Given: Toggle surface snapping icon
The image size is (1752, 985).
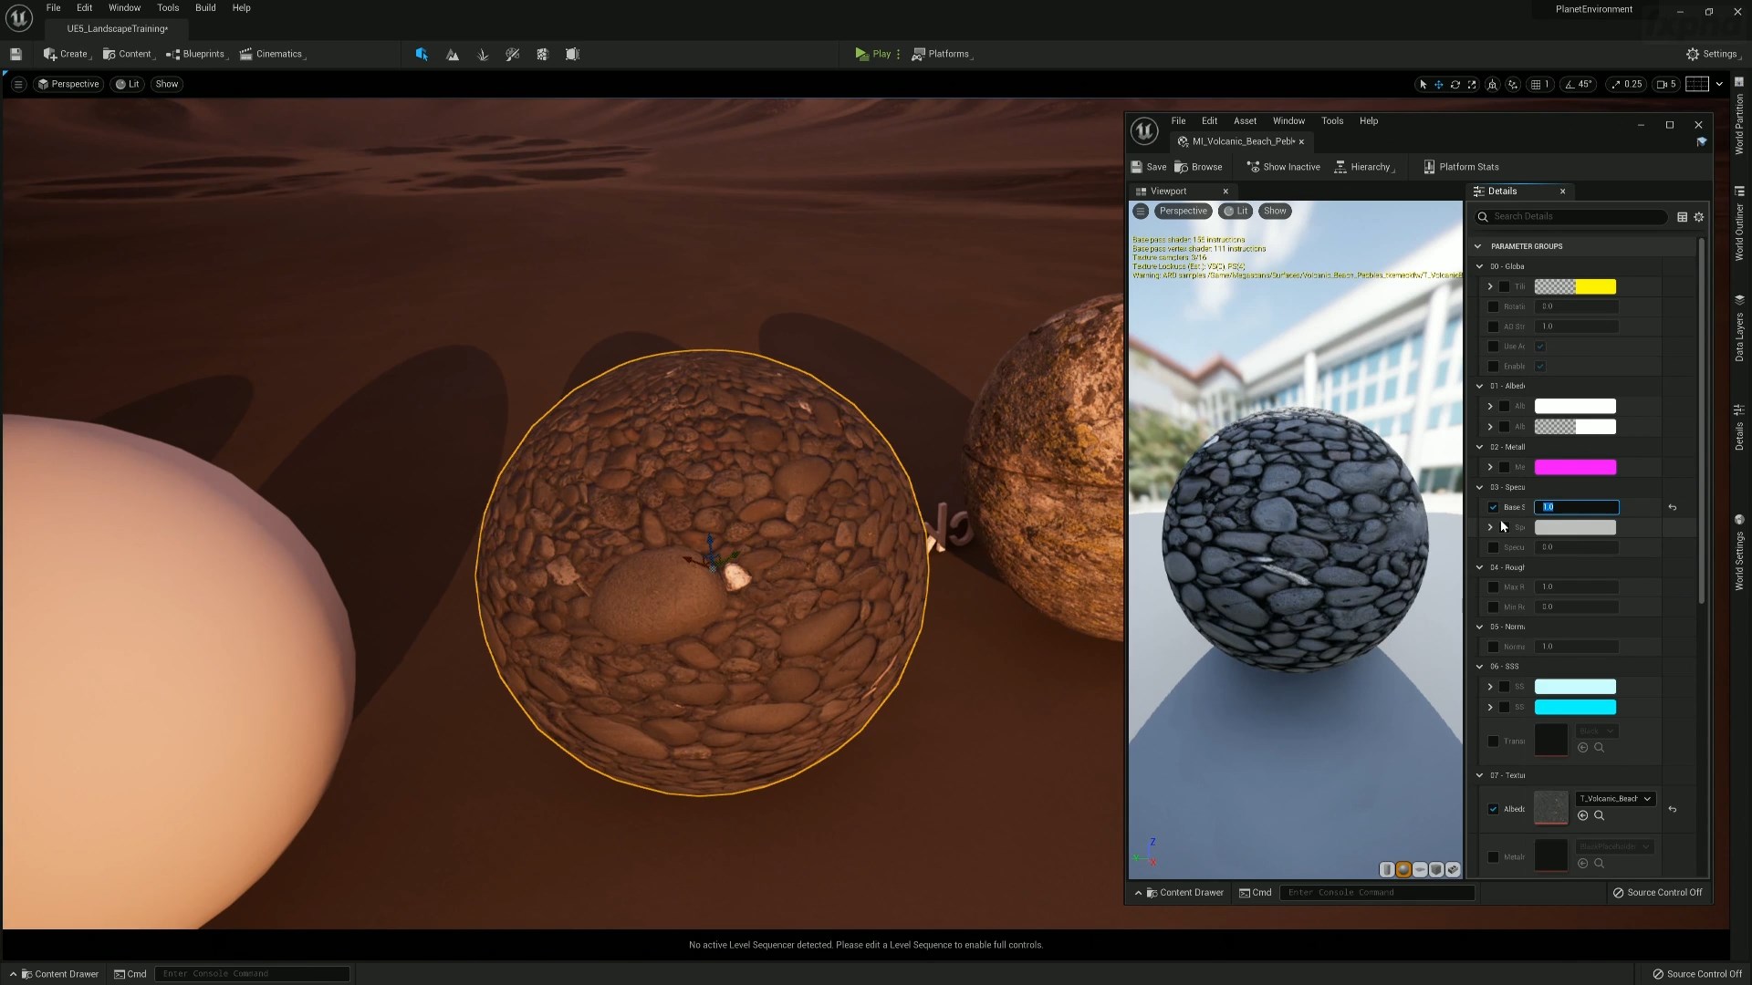Looking at the screenshot, I should 1513,84.
